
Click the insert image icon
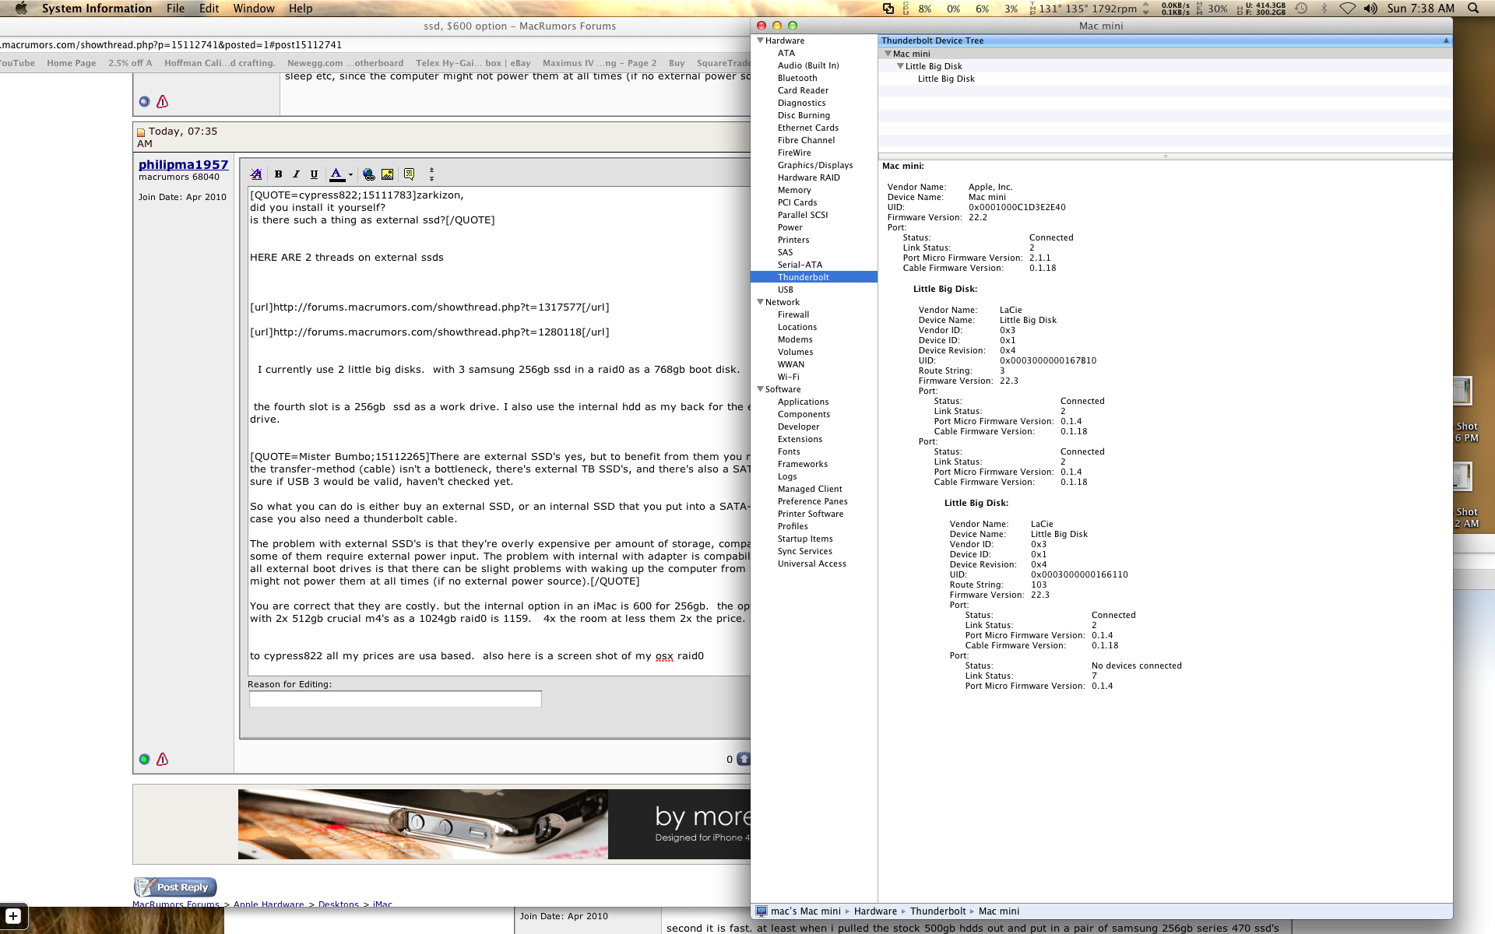[387, 174]
